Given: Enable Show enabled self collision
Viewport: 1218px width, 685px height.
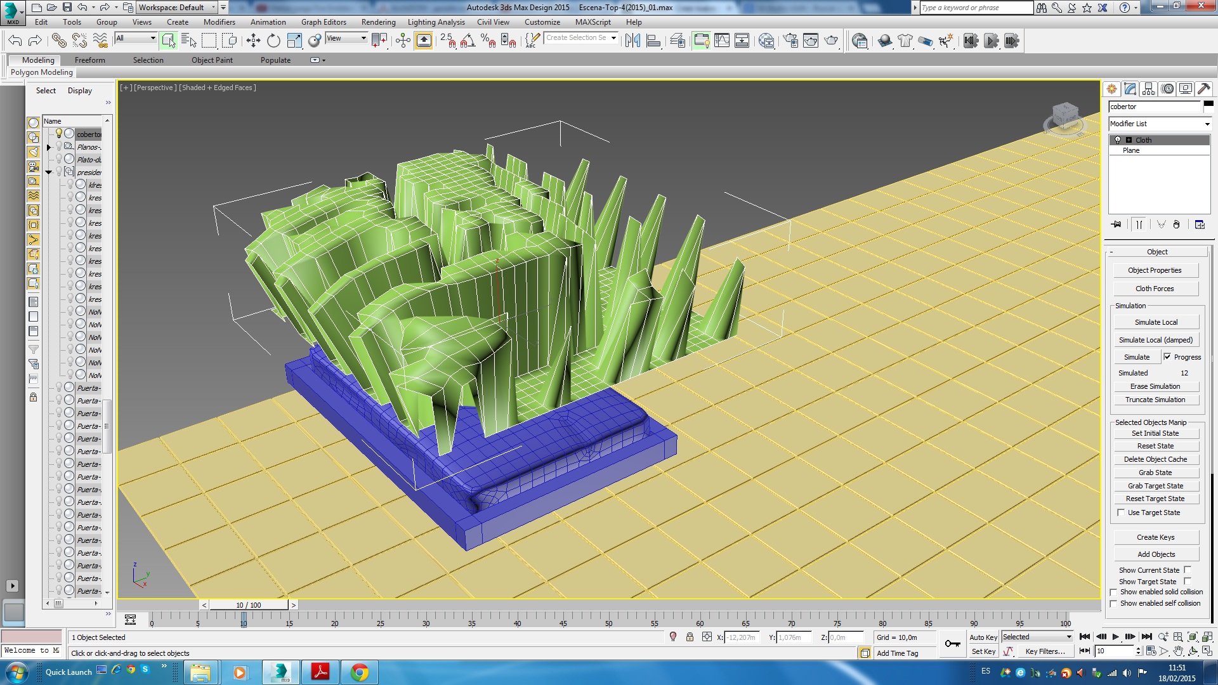Looking at the screenshot, I should point(1113,604).
